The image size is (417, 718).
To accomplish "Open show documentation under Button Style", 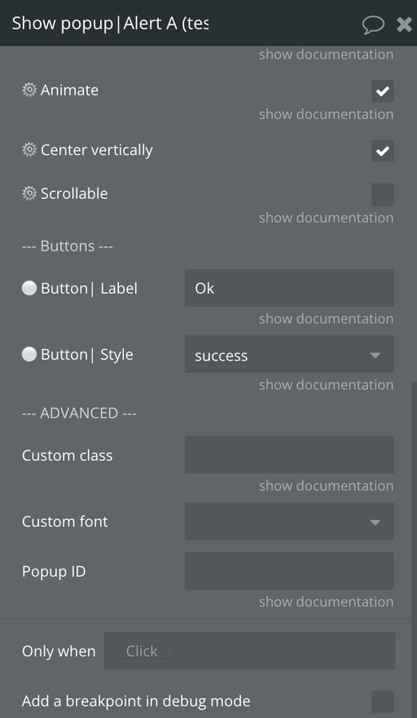I will tap(326, 384).
